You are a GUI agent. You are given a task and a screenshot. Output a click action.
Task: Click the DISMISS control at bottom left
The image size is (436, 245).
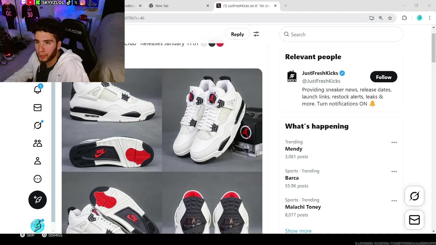52,235
